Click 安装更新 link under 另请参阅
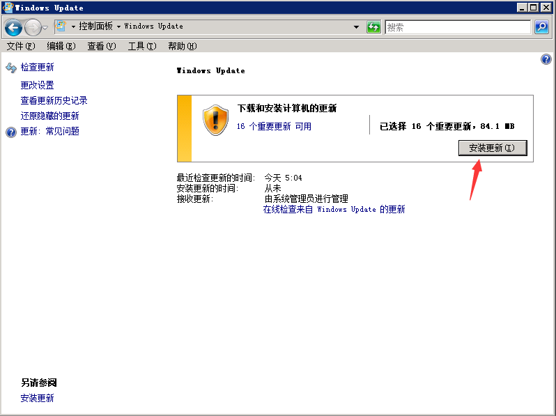 click(x=37, y=398)
